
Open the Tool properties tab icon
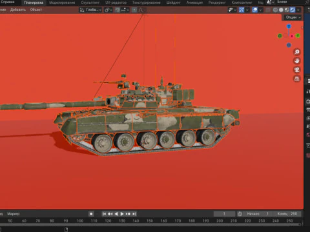(308, 92)
